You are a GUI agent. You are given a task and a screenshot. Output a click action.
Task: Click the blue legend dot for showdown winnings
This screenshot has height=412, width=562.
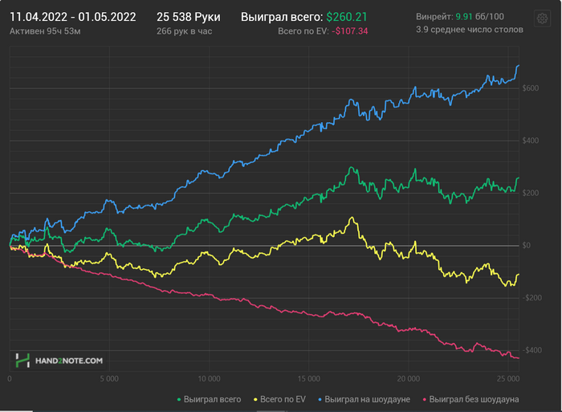point(320,400)
